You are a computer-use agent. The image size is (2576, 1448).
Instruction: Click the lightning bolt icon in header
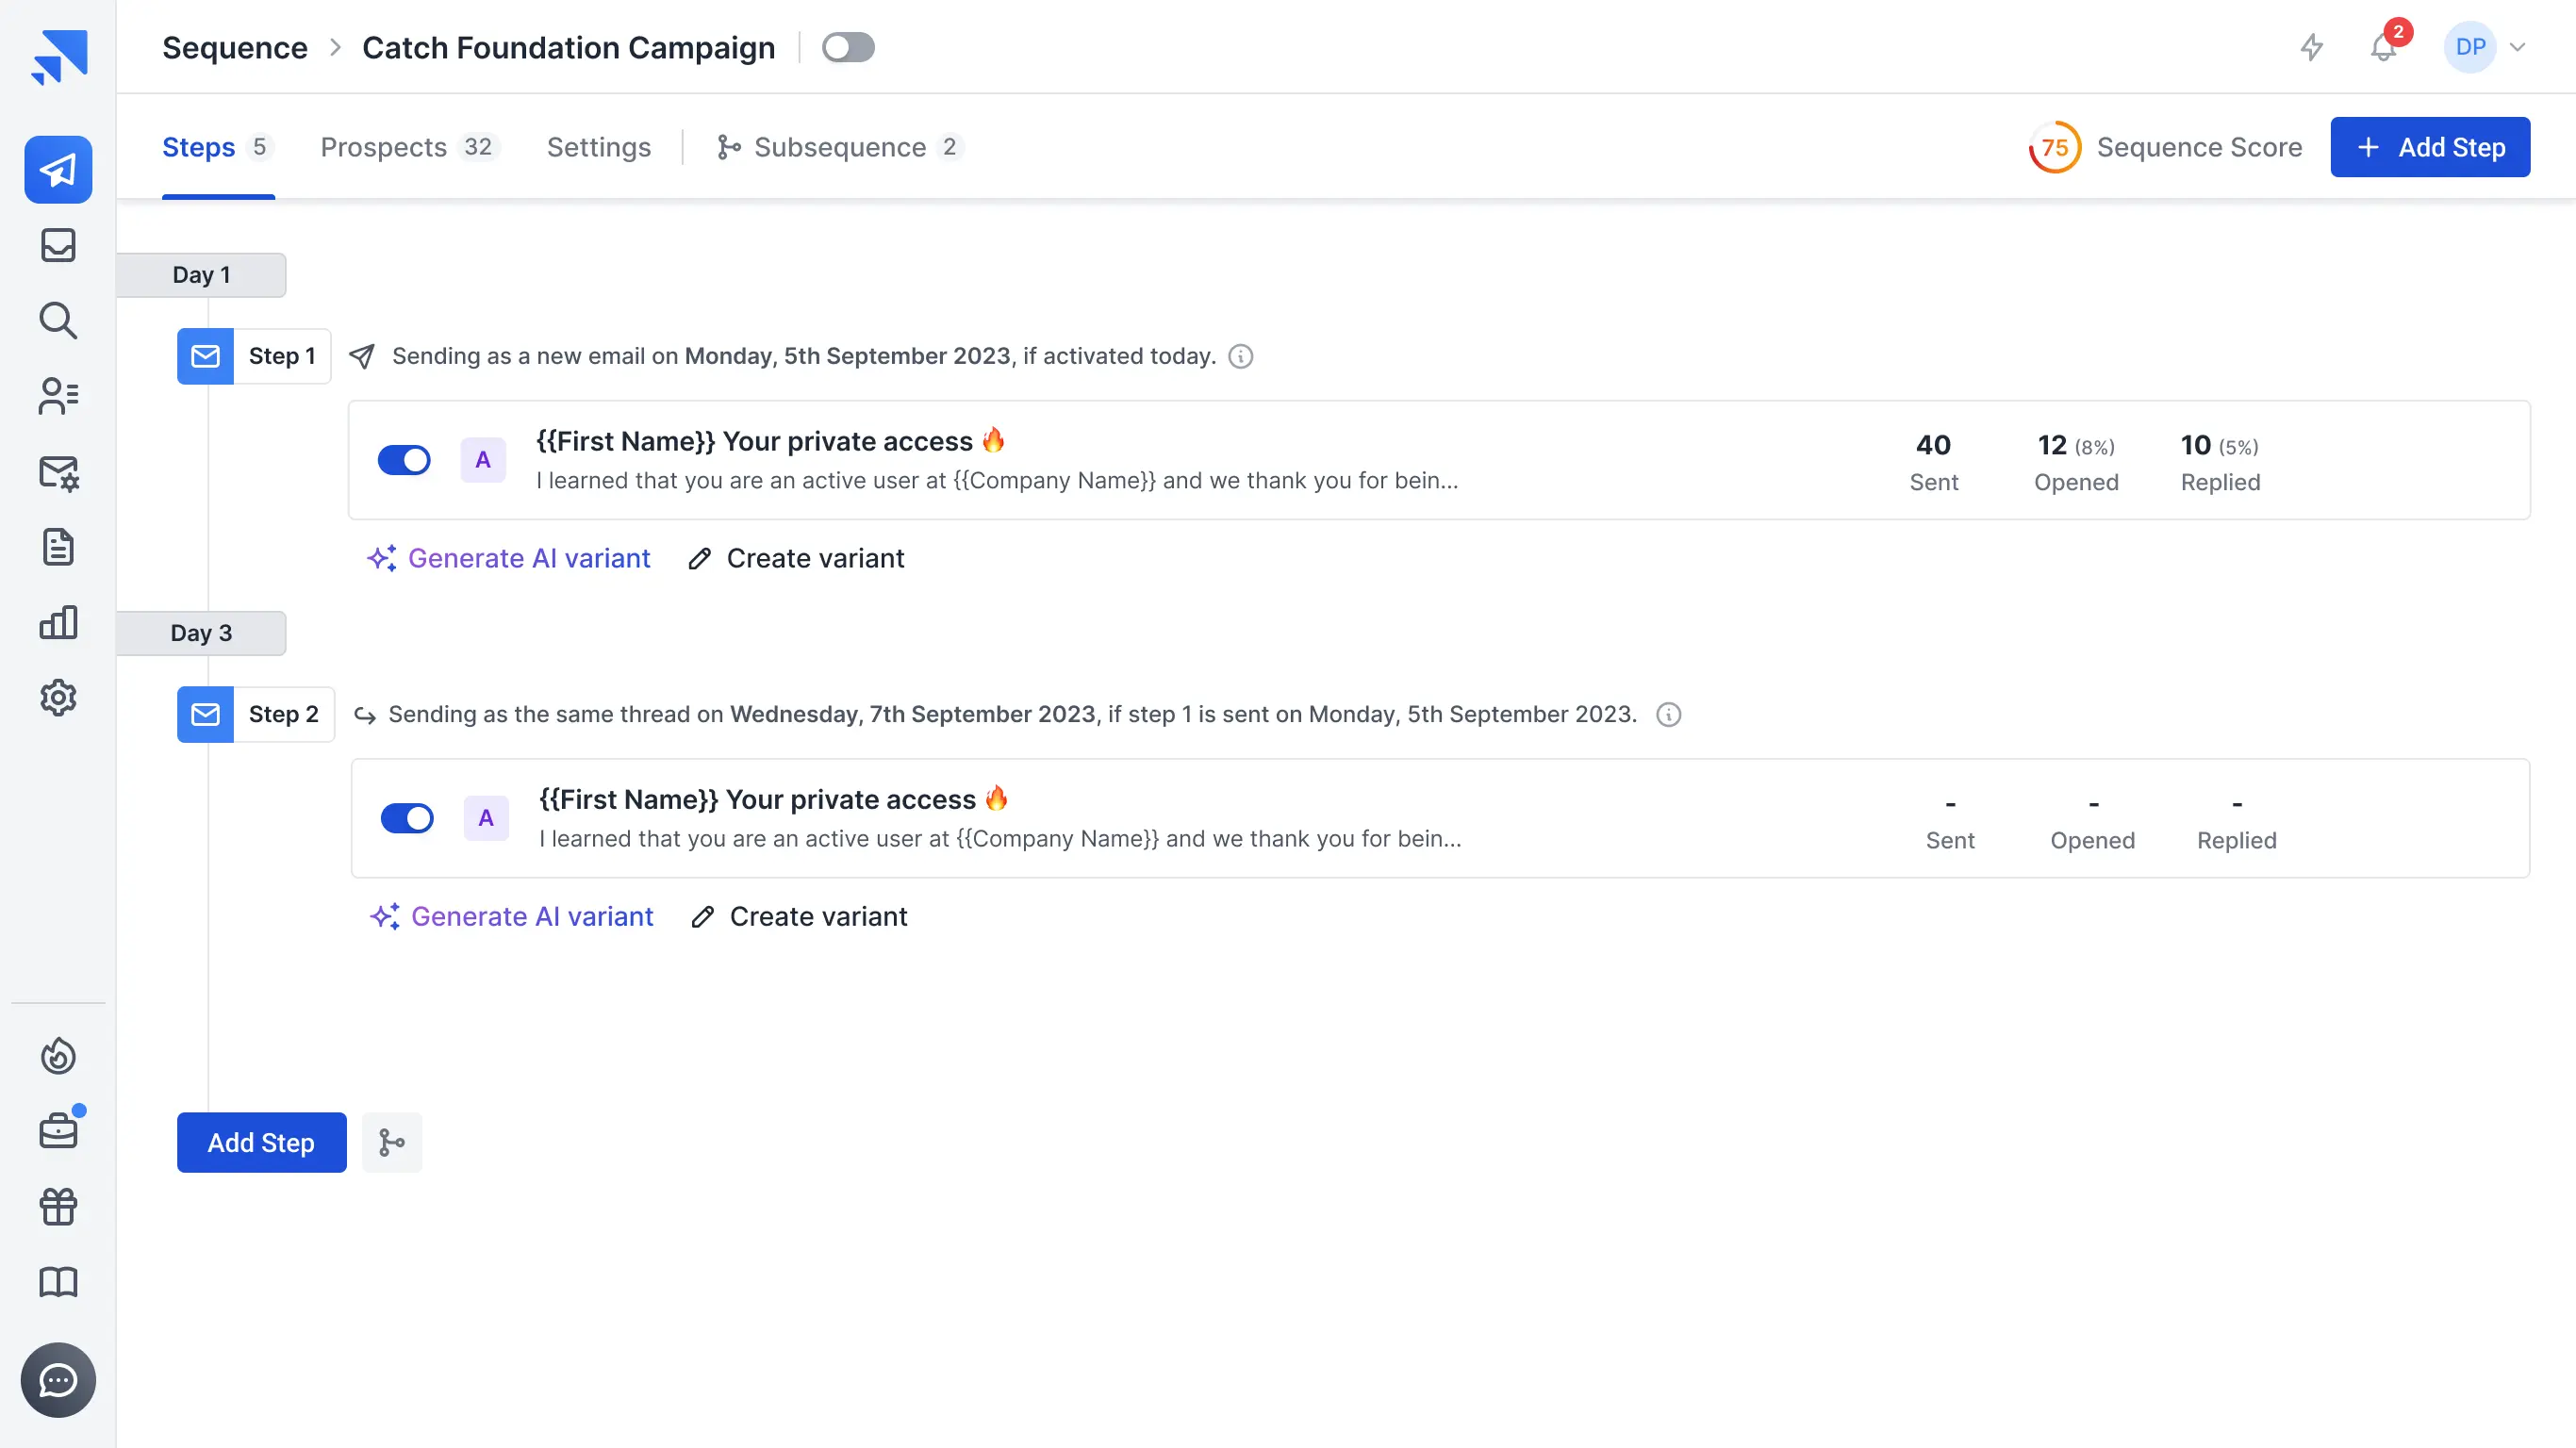point(2311,47)
